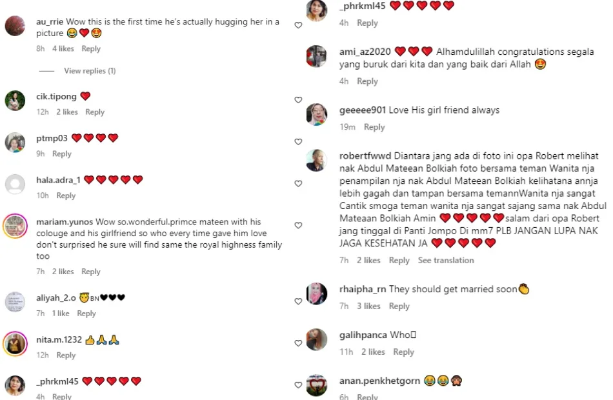Viewport: 613px width, 400px height.
Task: Open the anan.penkhetgorn username link
Action: click(x=379, y=381)
